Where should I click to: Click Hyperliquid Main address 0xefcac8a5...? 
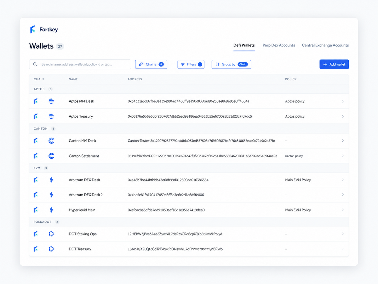click(166, 210)
